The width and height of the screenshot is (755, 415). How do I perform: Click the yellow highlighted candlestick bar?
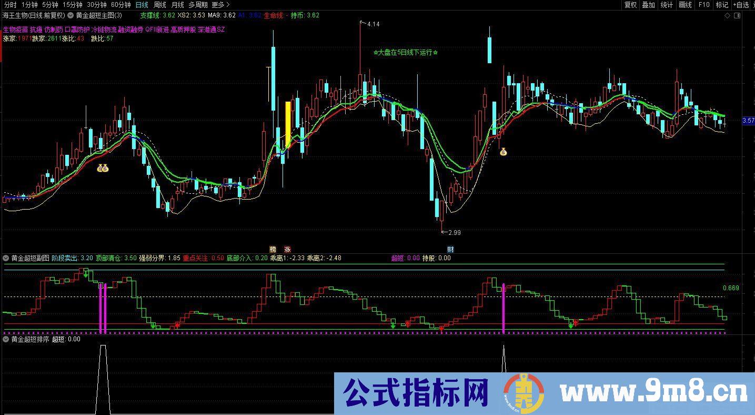point(288,125)
